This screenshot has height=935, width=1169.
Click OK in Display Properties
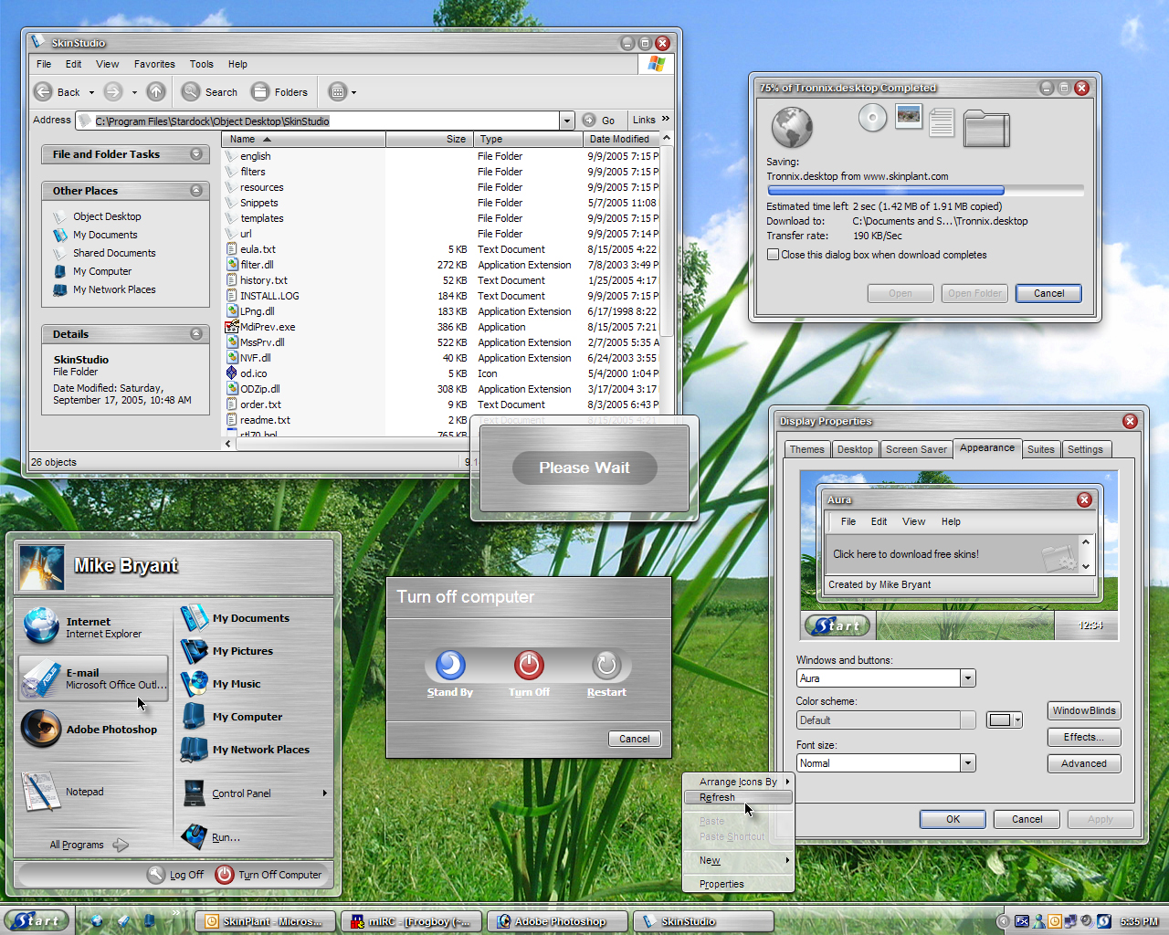953,819
